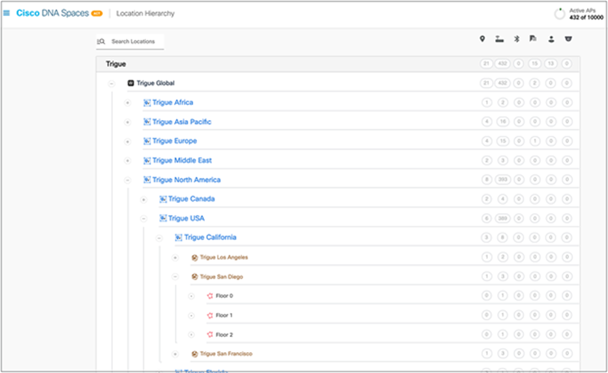Click the Active APs progress circle
The height and width of the screenshot is (373, 608).
tap(559, 14)
